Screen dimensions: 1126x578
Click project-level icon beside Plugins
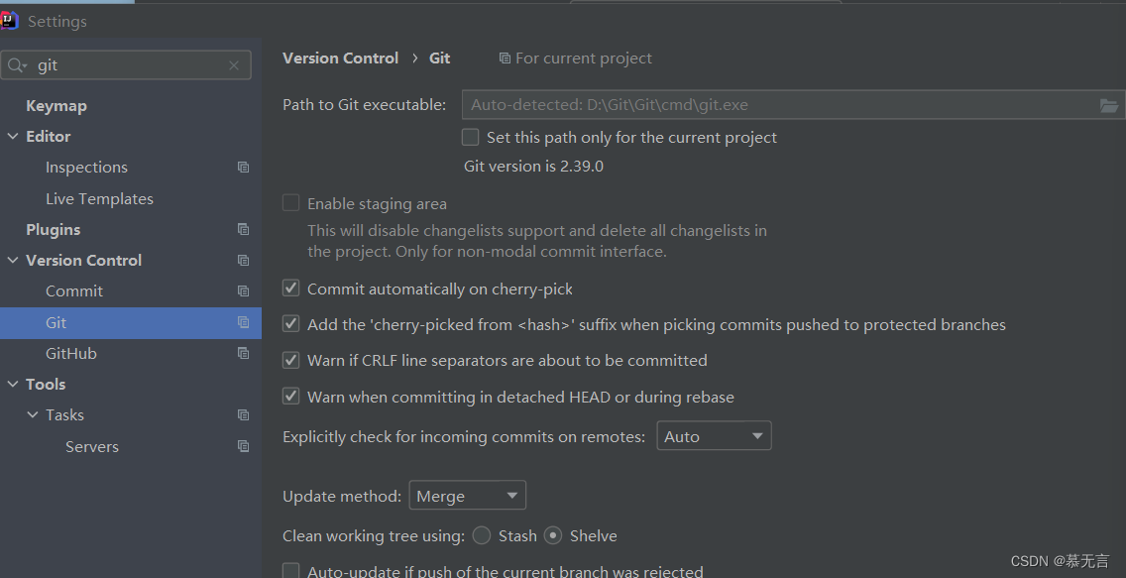[x=244, y=230]
